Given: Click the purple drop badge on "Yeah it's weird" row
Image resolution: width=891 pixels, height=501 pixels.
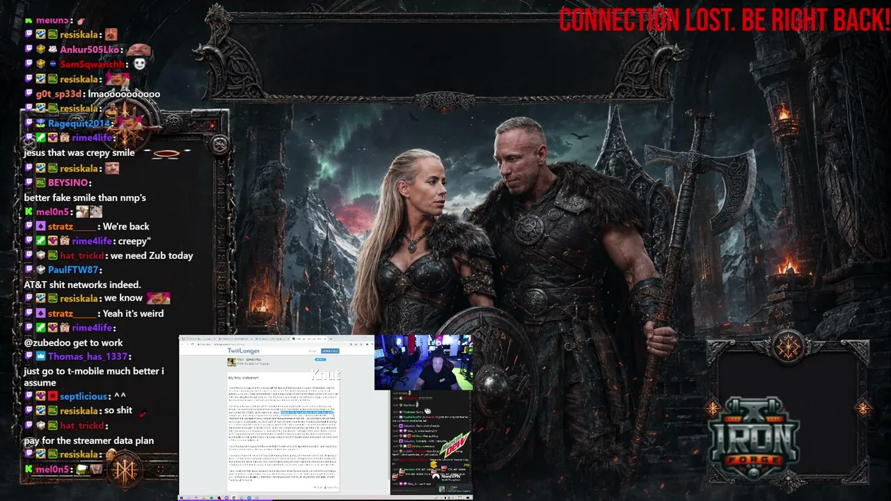Looking at the screenshot, I should pos(40,313).
